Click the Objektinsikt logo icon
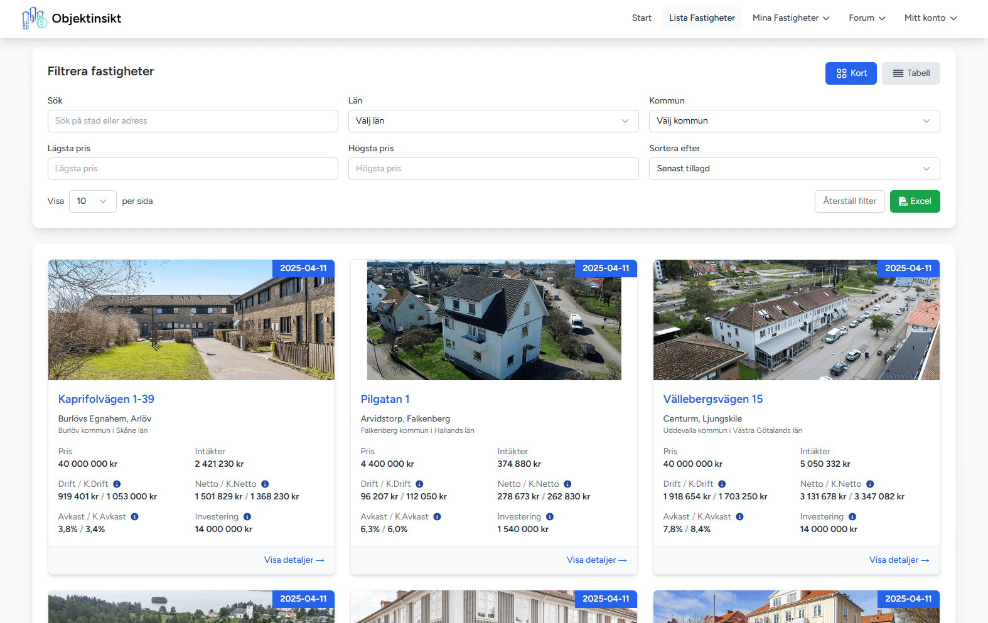Viewport: 988px width, 623px height. pyautogui.click(x=35, y=18)
